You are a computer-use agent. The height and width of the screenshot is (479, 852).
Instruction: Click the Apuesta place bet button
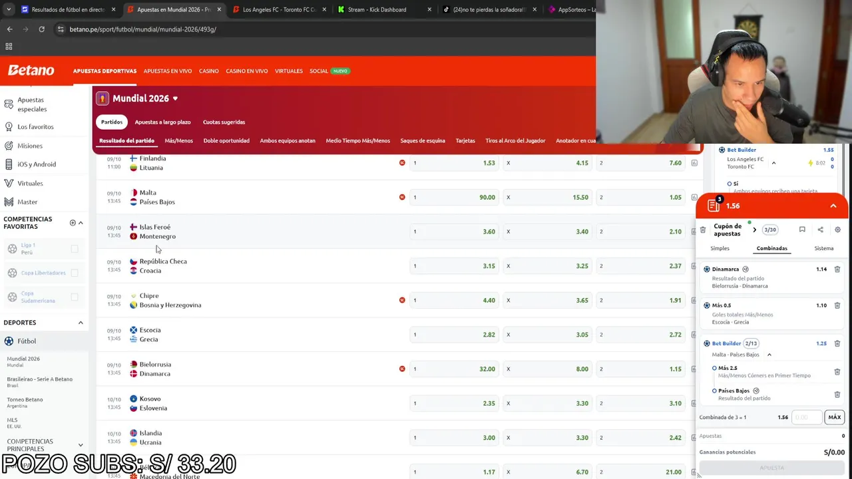772,468
